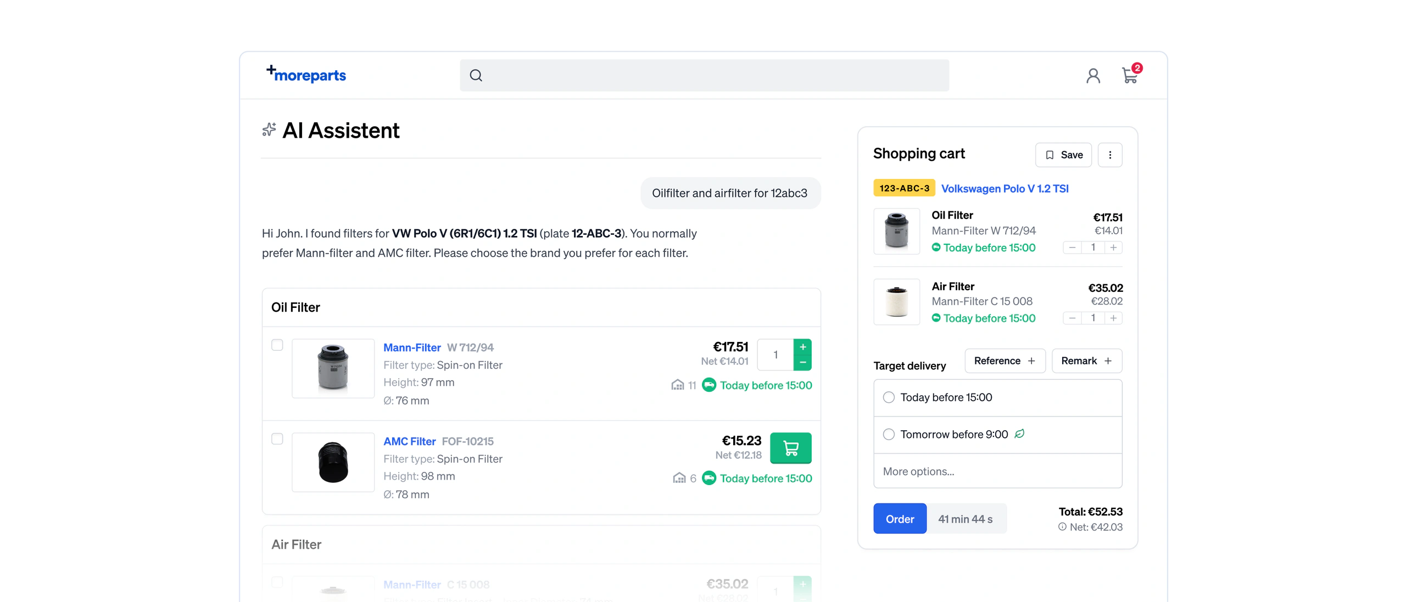Click the '41 min 44 s' order timer
Viewport: 1406px width, 602px height.
click(966, 519)
